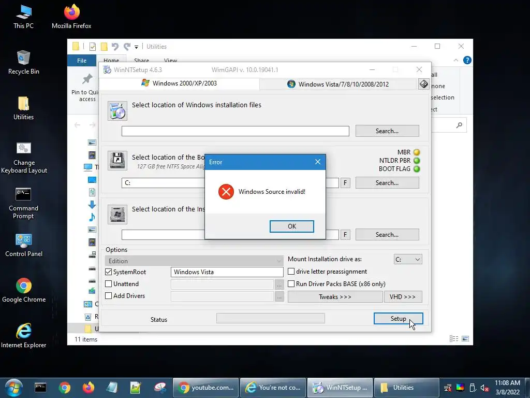This screenshot has width=530, height=398.
Task: Switch Explorer to details view icon
Action: point(454,338)
